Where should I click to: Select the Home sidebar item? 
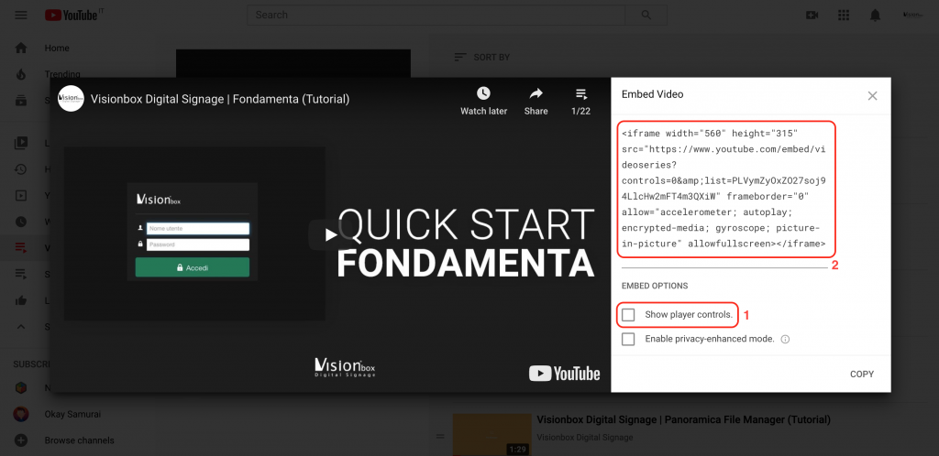[57, 48]
